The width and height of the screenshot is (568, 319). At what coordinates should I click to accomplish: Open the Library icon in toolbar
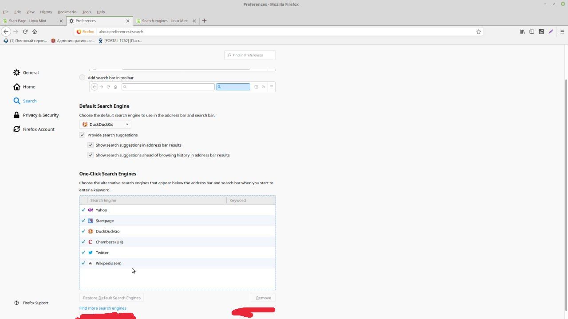pos(522,31)
